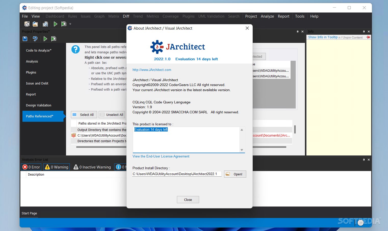Click the Close button in About dialog

coord(188,200)
